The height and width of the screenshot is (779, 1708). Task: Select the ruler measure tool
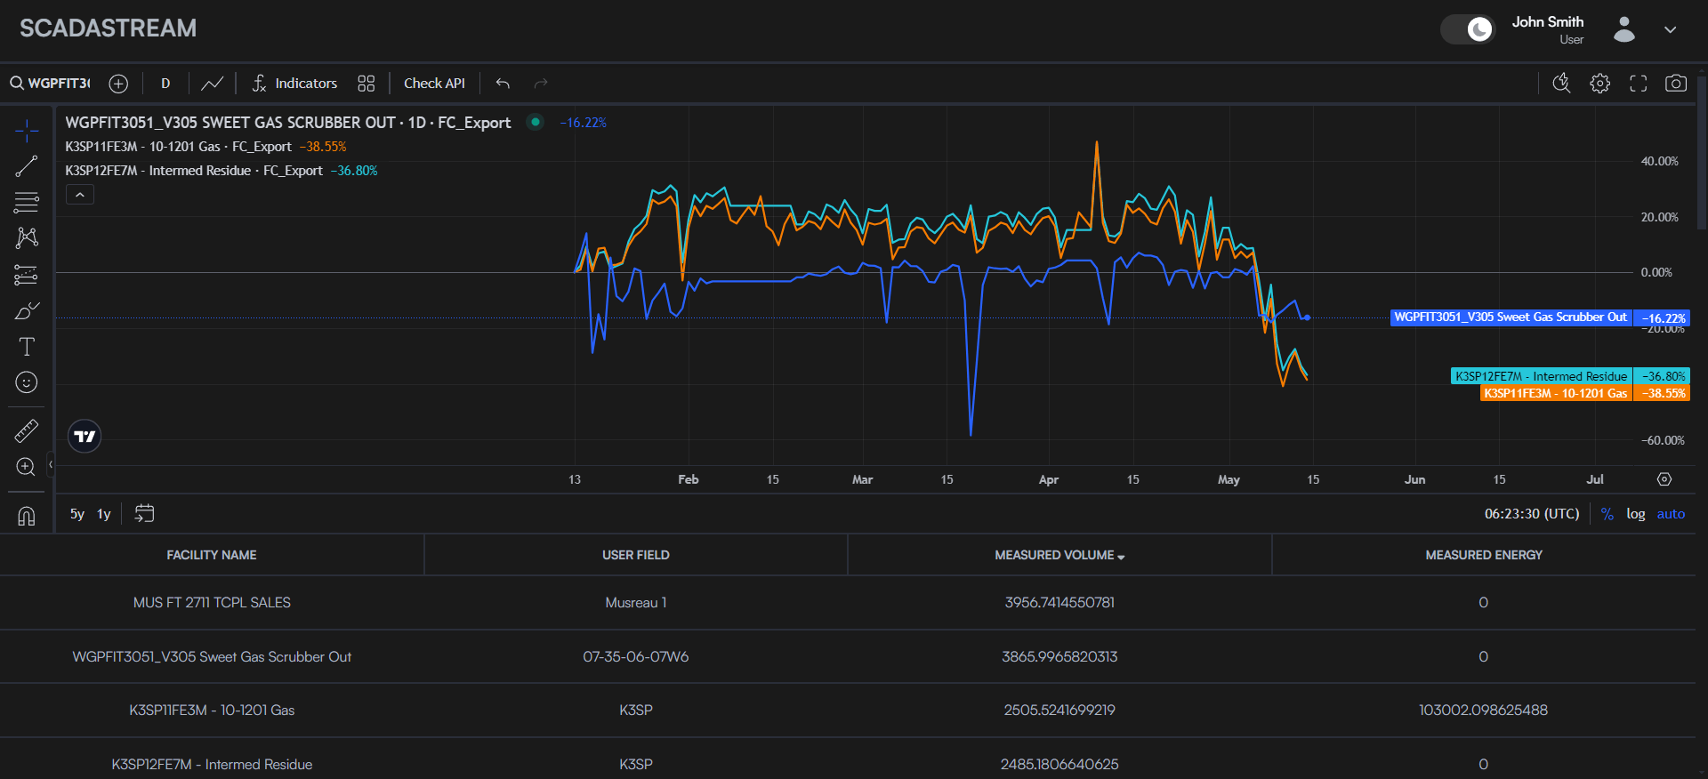pyautogui.click(x=27, y=431)
